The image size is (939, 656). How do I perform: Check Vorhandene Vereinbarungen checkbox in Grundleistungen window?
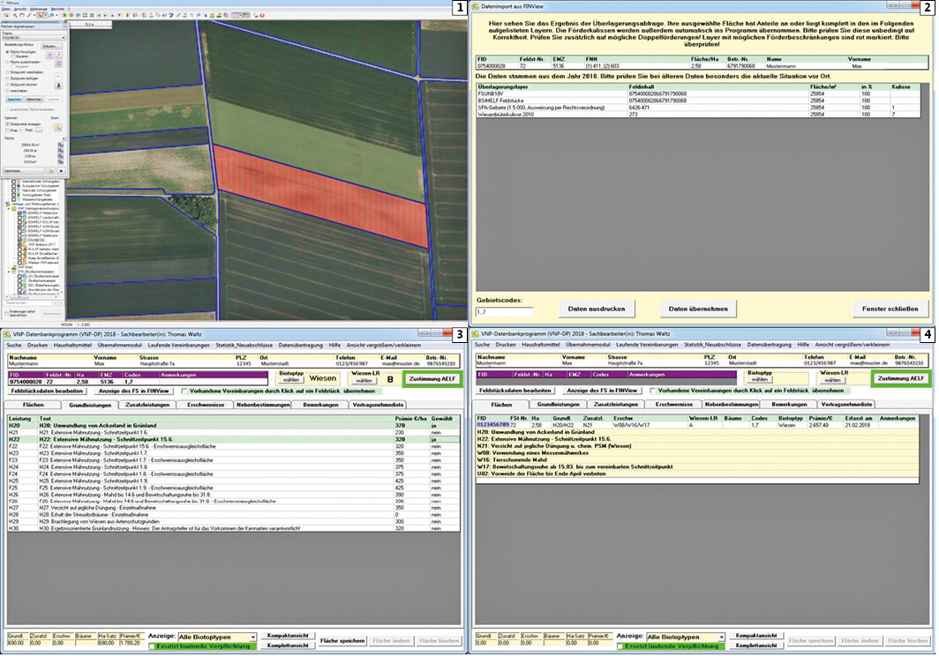tap(184, 391)
